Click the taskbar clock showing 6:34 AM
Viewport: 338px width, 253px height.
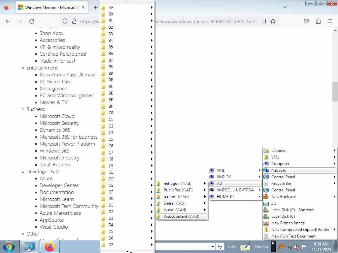point(321,246)
